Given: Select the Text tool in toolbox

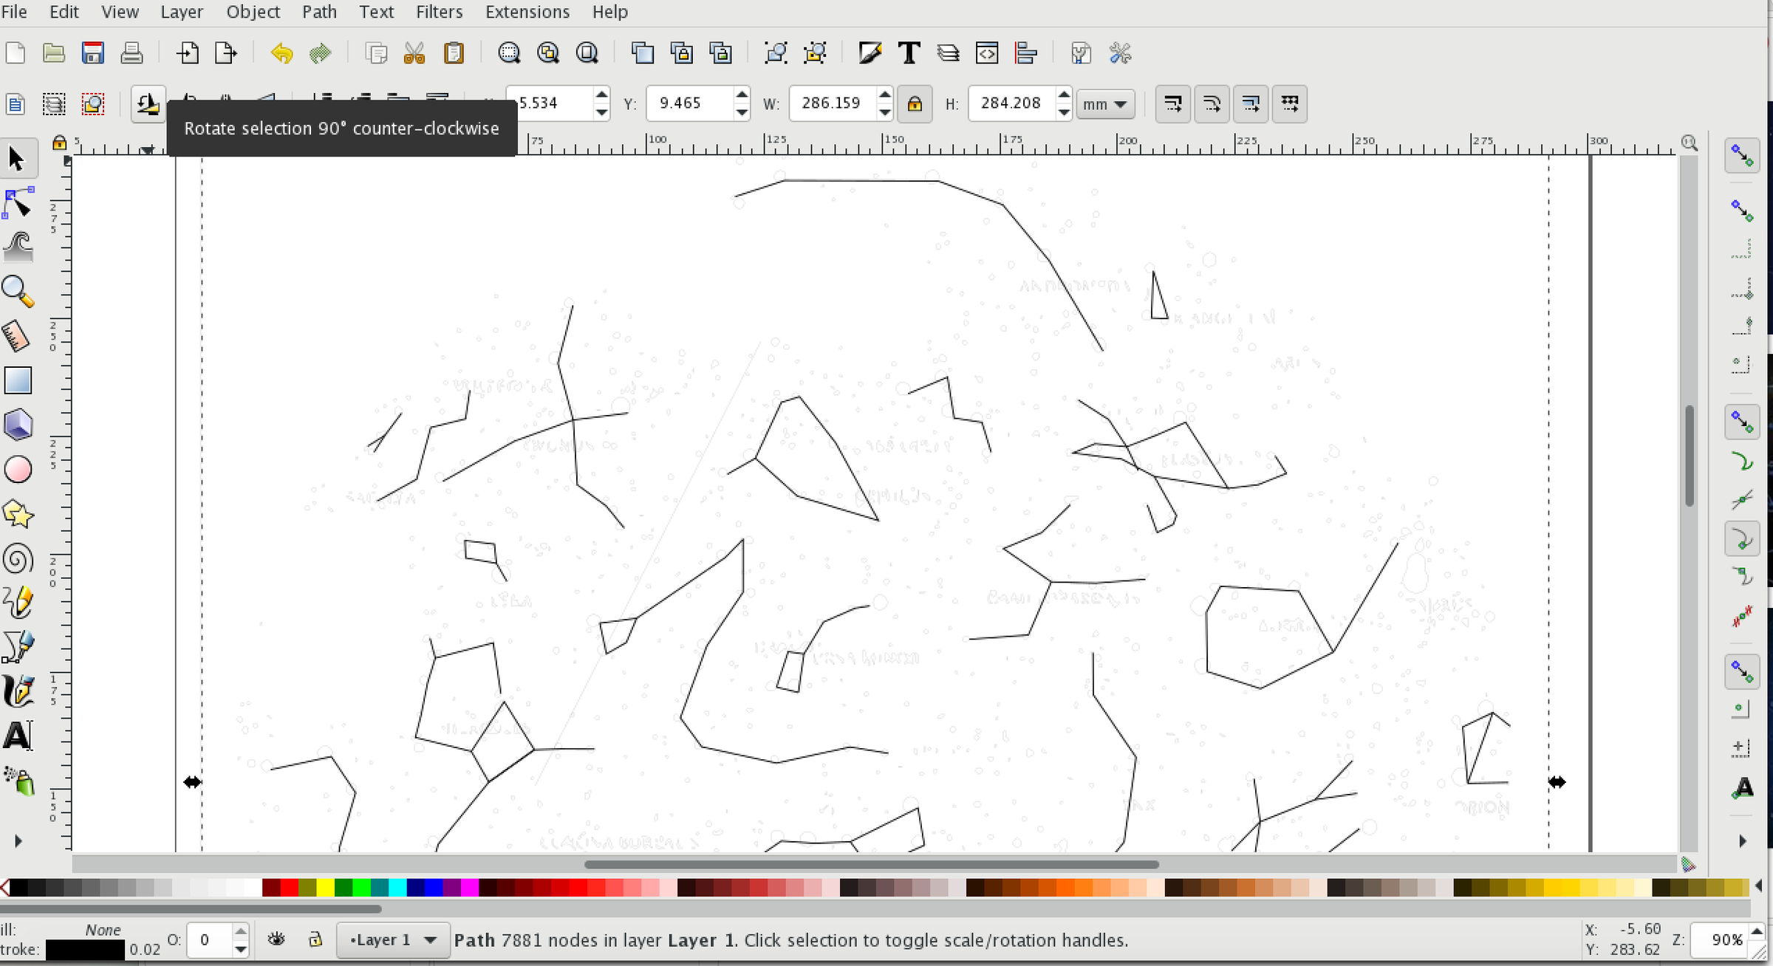Looking at the screenshot, I should pos(18,736).
